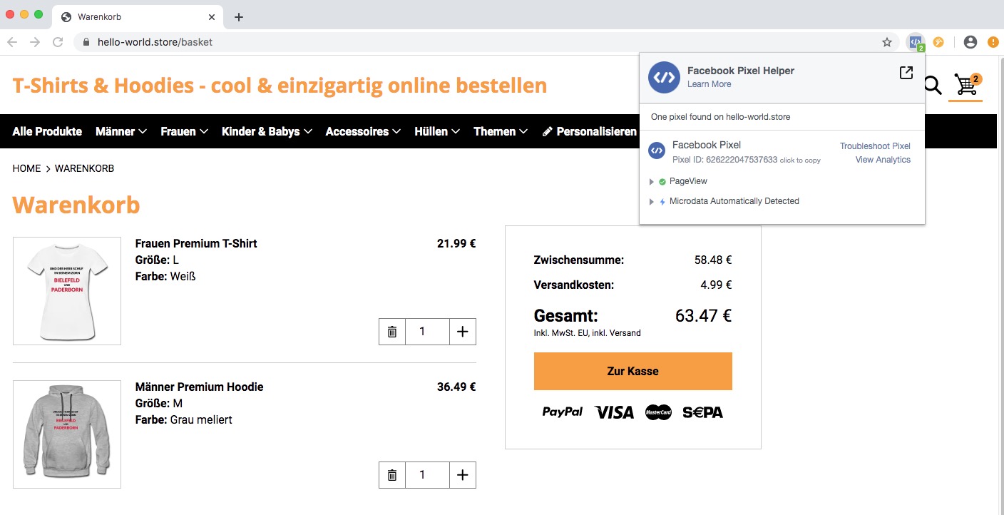Click the shopping cart icon
1004x515 pixels.
pyautogui.click(x=965, y=86)
